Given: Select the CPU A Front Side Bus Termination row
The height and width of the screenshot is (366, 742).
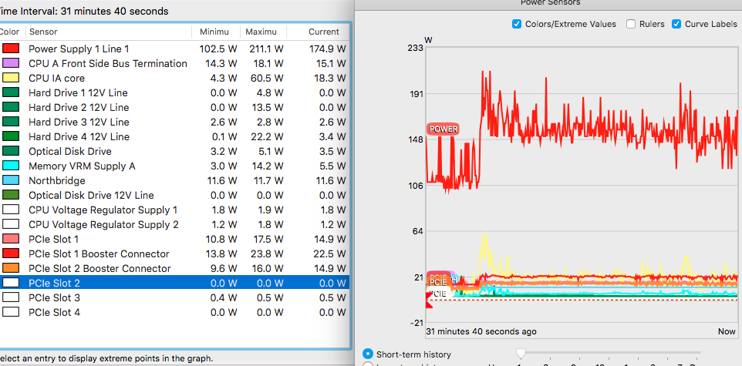Looking at the screenshot, I should [174, 63].
